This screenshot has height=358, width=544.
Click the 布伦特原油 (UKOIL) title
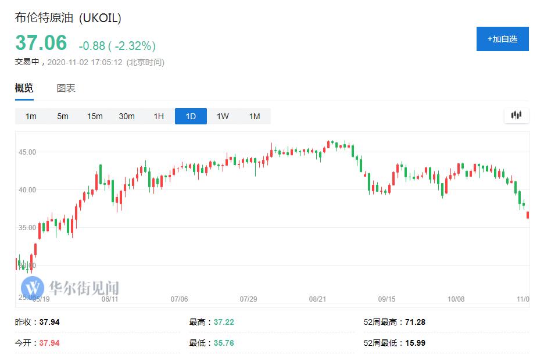(x=68, y=19)
